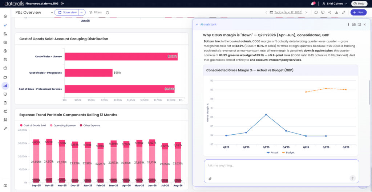Toggle Cost of Goods Sold legend series
The width and height of the screenshot is (372, 192).
pyautogui.click(x=32, y=125)
